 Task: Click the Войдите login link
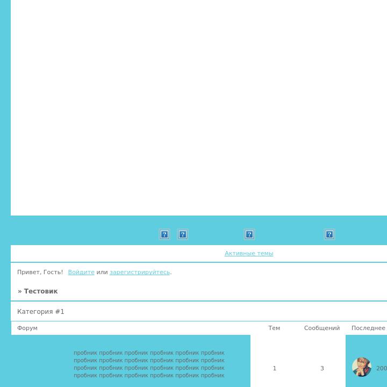pos(81,272)
